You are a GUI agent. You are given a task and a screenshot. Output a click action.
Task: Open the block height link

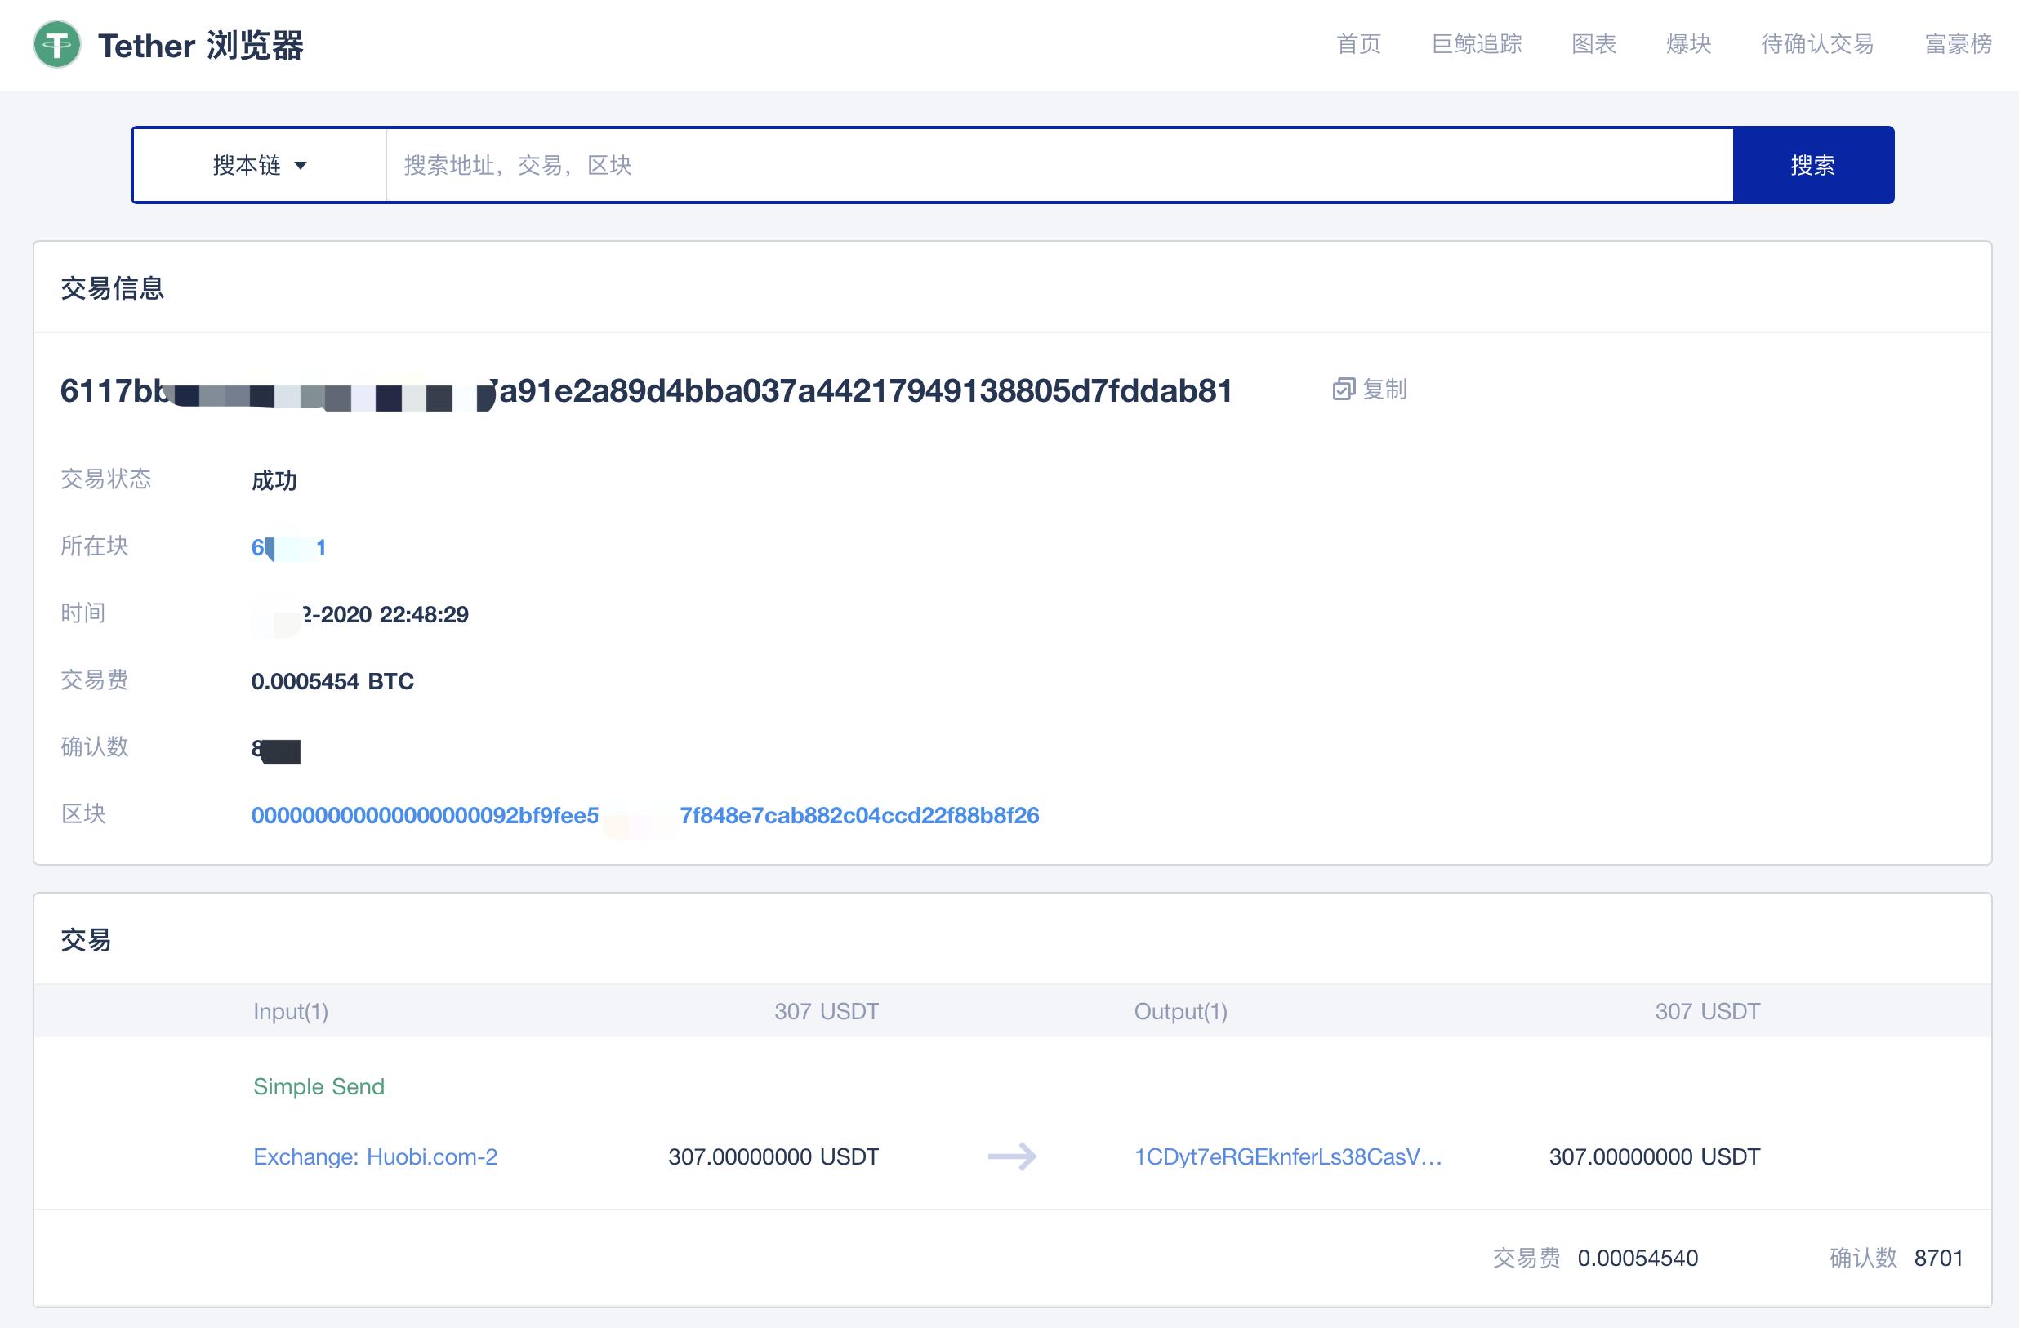tap(288, 548)
